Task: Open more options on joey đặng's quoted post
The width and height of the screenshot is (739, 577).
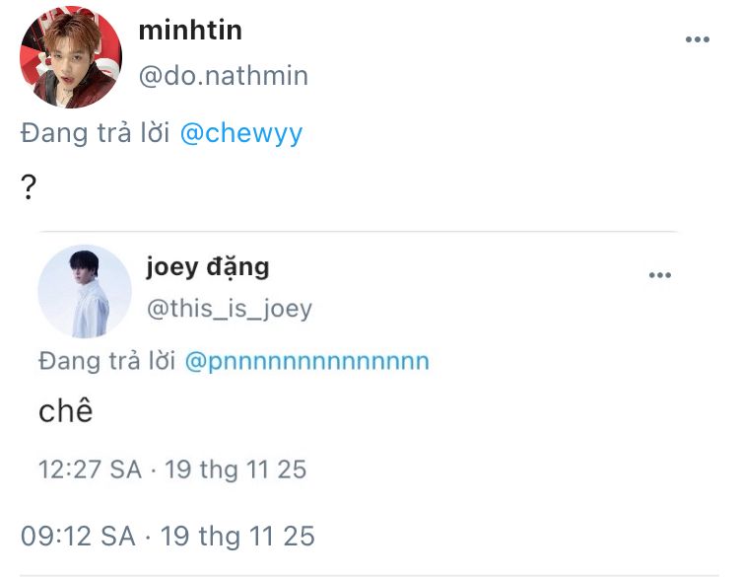Action: coord(659,275)
